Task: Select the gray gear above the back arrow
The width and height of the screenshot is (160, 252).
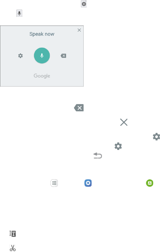Action: tap(118, 146)
